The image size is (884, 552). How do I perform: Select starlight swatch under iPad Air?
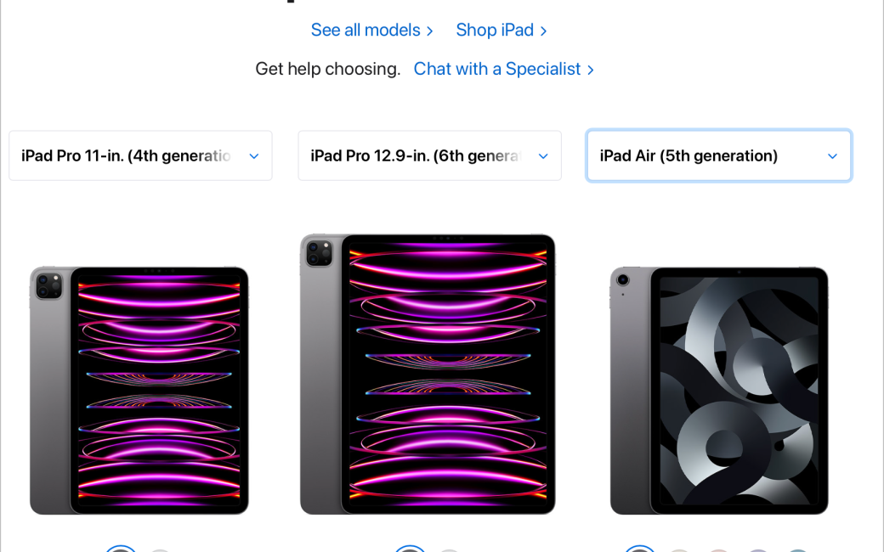pyautogui.click(x=679, y=549)
